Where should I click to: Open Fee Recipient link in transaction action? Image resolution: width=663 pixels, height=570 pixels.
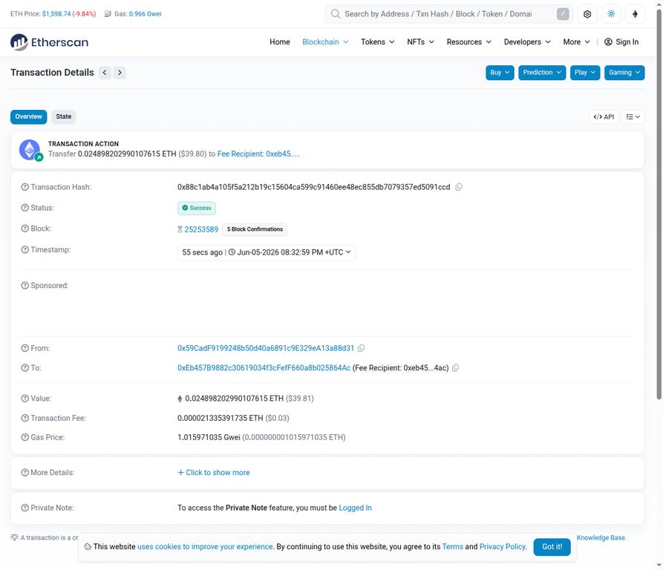pos(258,154)
